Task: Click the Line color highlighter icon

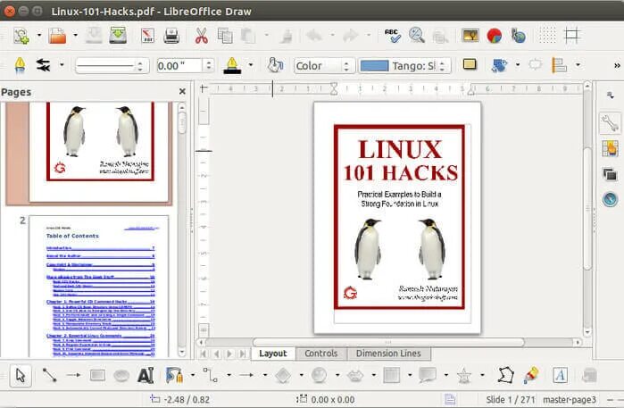Action: pyautogui.click(x=232, y=65)
